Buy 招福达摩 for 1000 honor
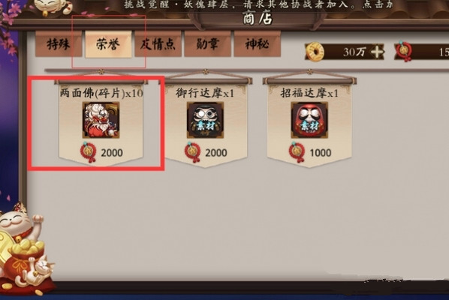 (310, 153)
